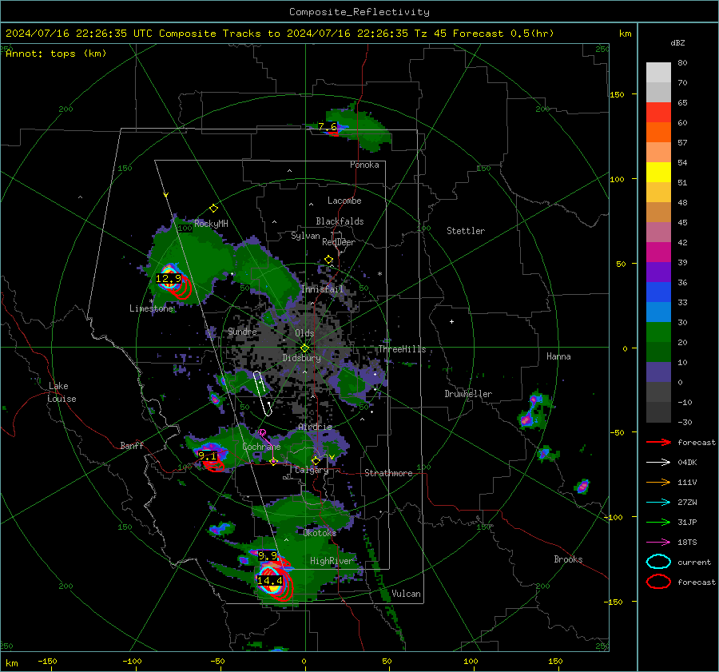Click the cyan current ellipse legend icon
The height and width of the screenshot is (672, 719).
pos(658,562)
